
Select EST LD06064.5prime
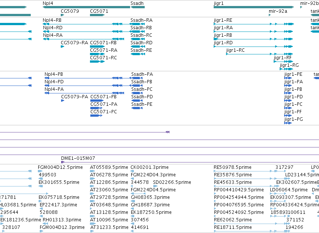289,190
